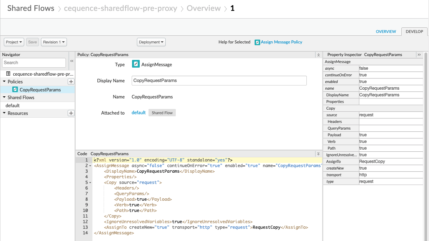
Task: Open the Deployment dropdown
Action: pyautogui.click(x=151, y=42)
